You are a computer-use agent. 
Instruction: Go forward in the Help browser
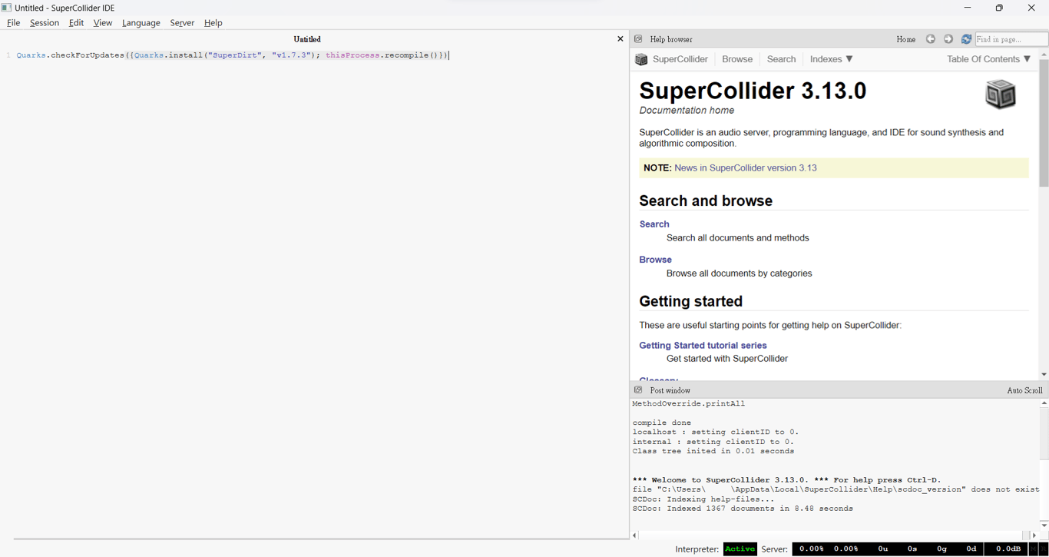[948, 39]
